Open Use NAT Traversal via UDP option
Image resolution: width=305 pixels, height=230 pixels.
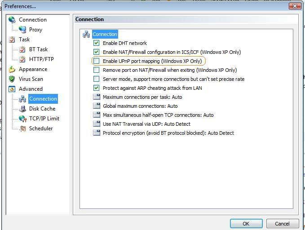(146, 124)
